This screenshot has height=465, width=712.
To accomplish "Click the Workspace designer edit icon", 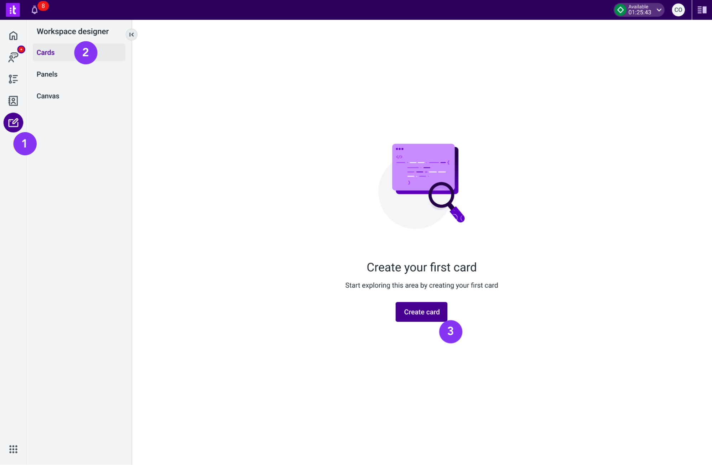I will [x=13, y=122].
